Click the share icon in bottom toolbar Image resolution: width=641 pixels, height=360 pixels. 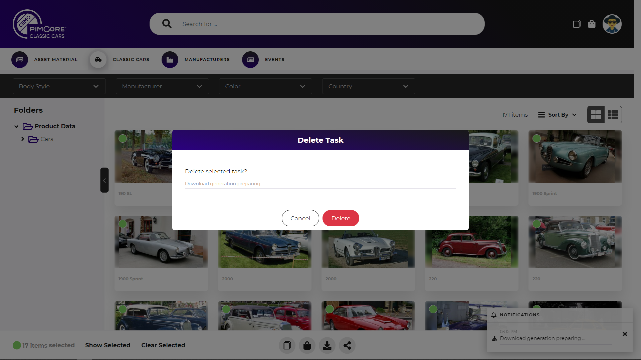pos(347,345)
